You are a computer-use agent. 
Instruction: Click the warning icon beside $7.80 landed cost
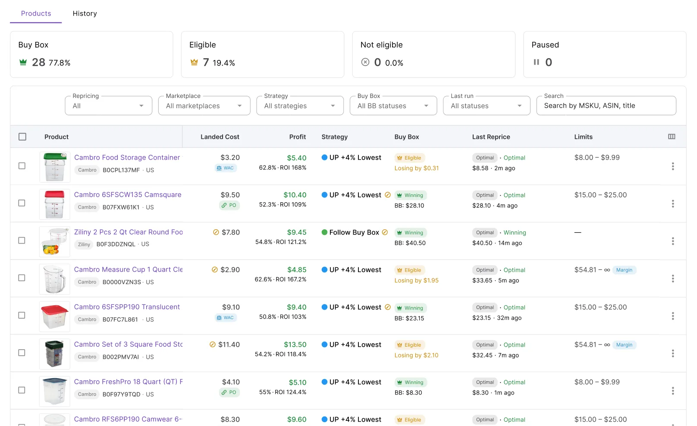pos(216,232)
